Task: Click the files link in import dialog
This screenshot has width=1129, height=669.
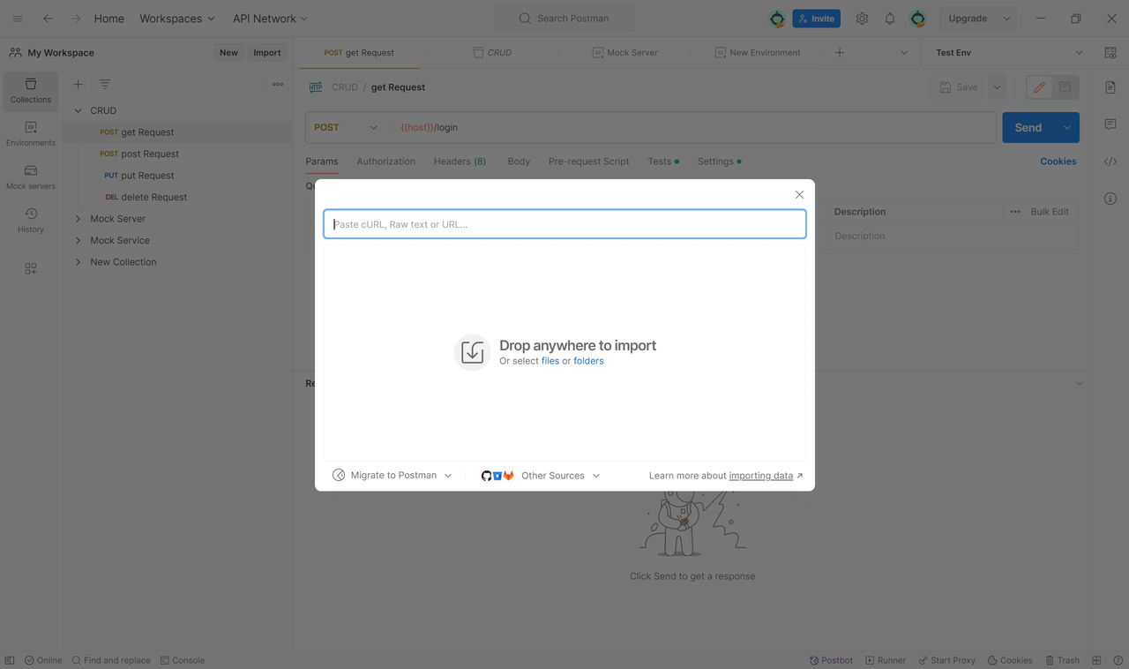Action: [550, 361]
